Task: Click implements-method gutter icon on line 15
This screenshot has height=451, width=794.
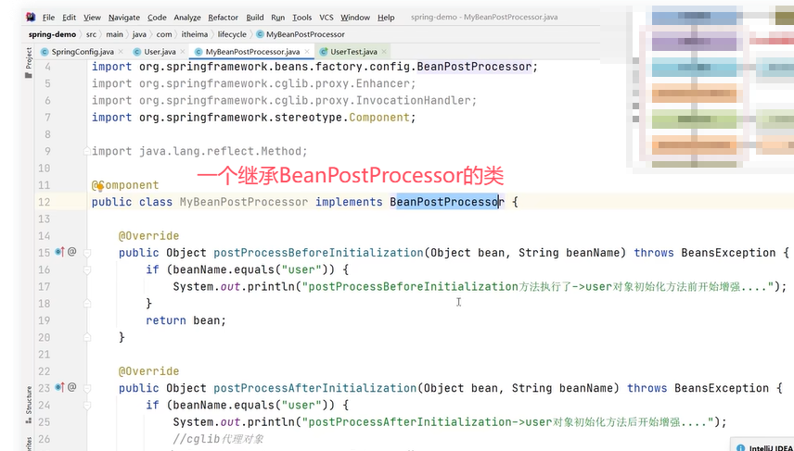Action: click(60, 252)
